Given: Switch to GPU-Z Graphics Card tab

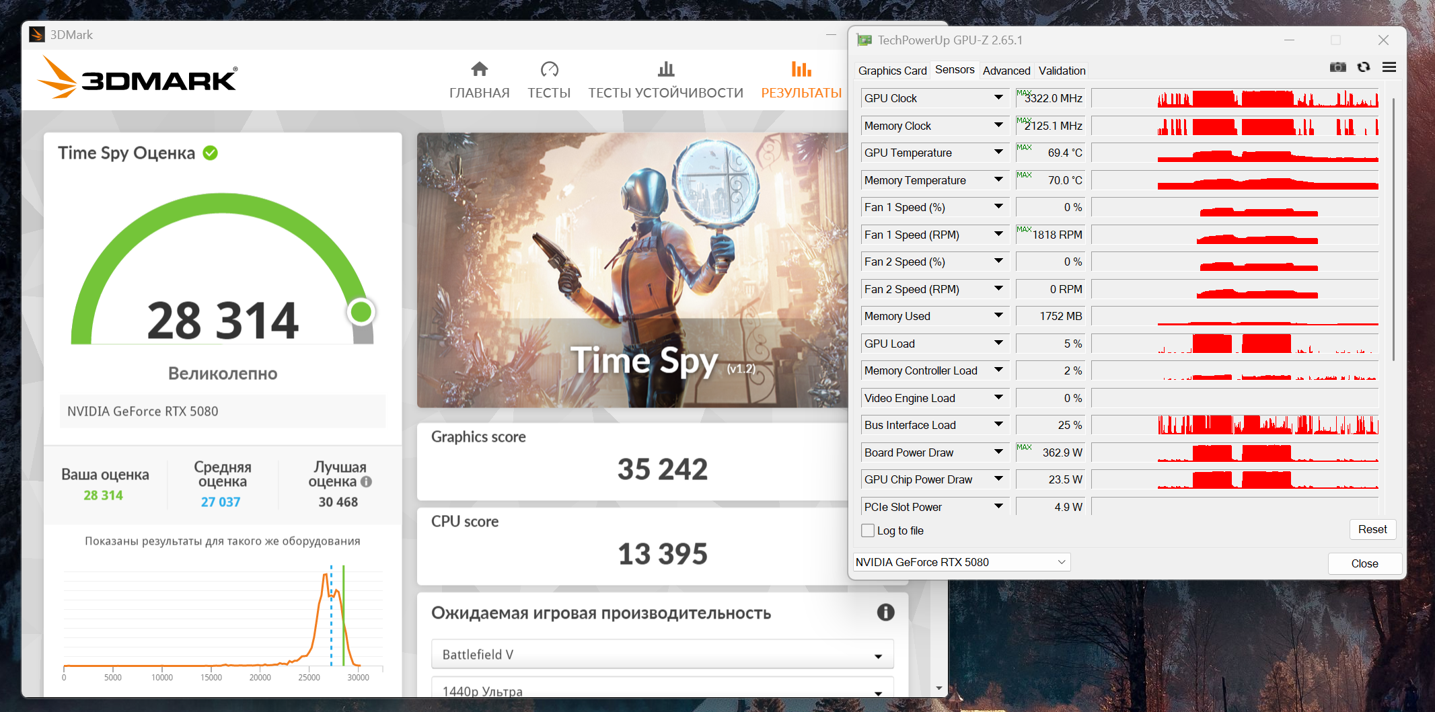Looking at the screenshot, I should point(892,71).
